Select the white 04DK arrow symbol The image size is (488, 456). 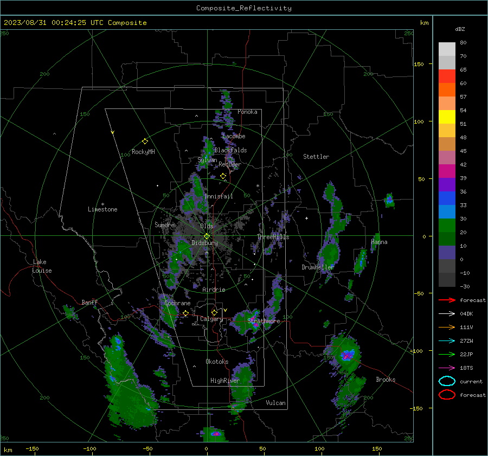[x=447, y=313]
